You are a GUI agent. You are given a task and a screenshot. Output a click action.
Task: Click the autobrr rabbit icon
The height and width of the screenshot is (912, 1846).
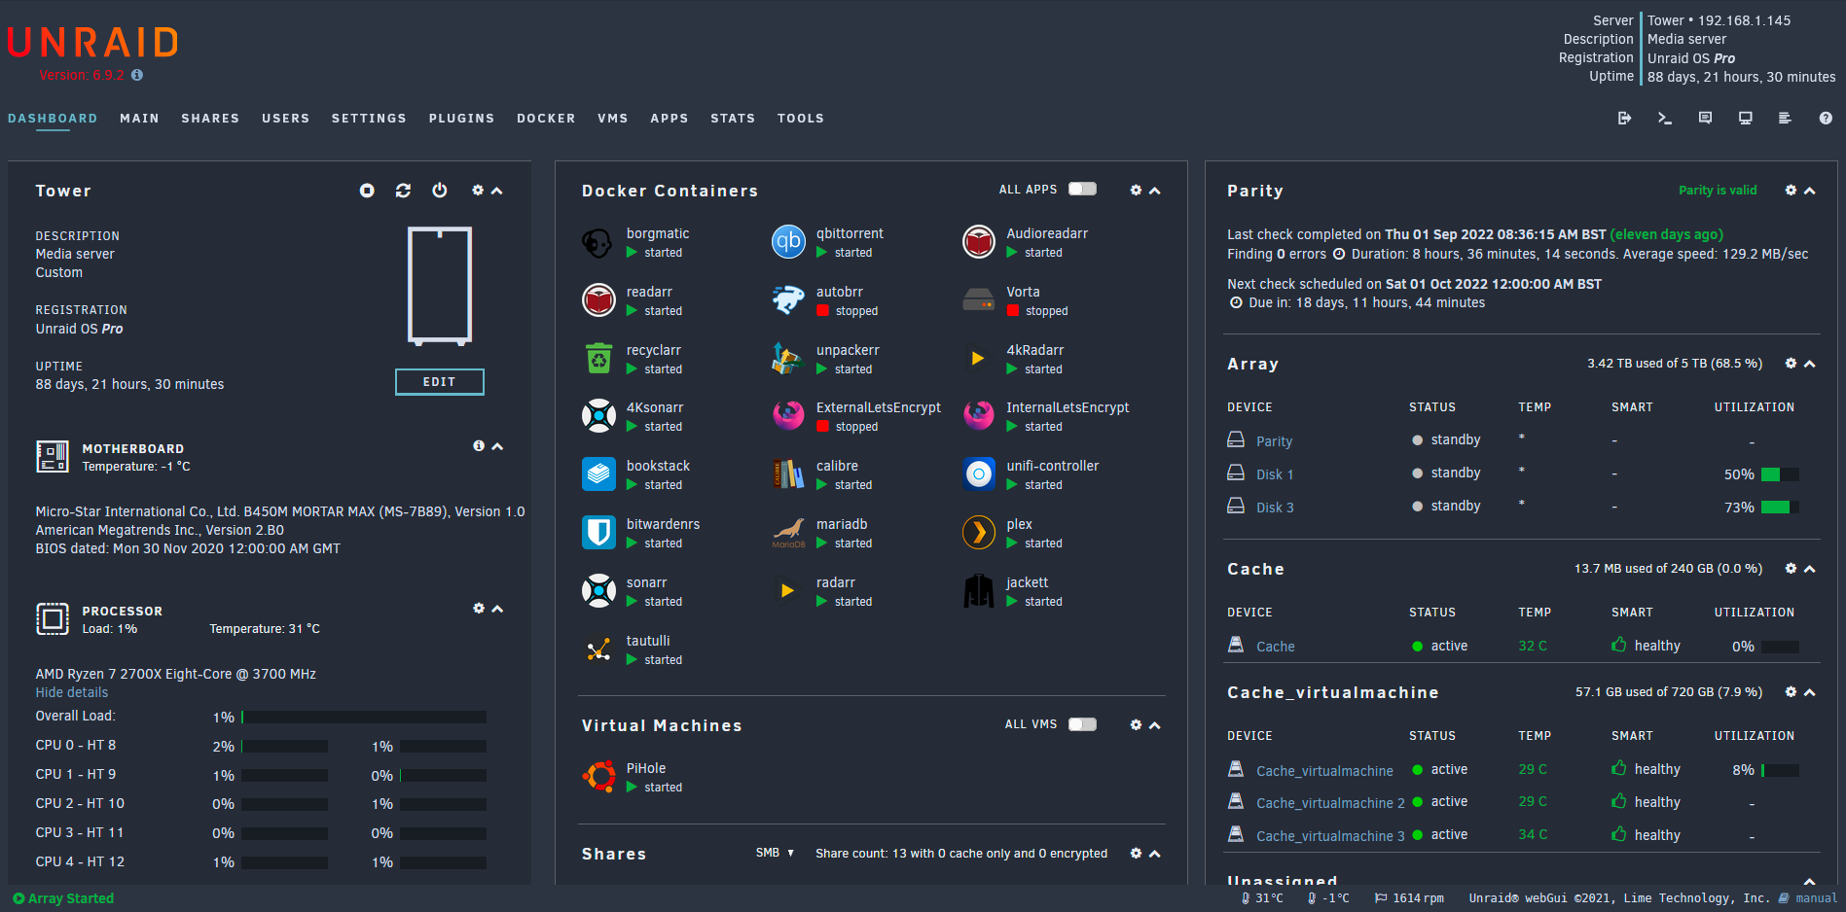click(x=788, y=300)
